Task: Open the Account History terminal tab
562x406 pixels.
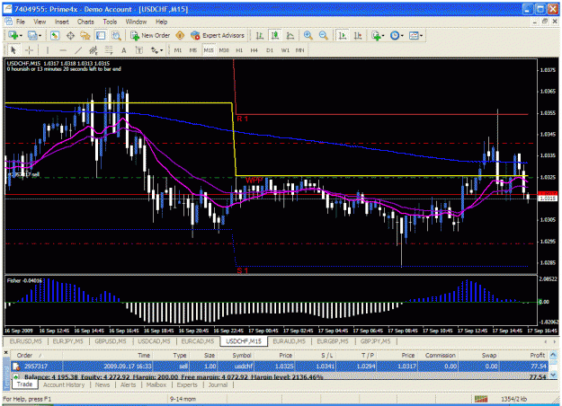Action: pyautogui.click(x=64, y=384)
